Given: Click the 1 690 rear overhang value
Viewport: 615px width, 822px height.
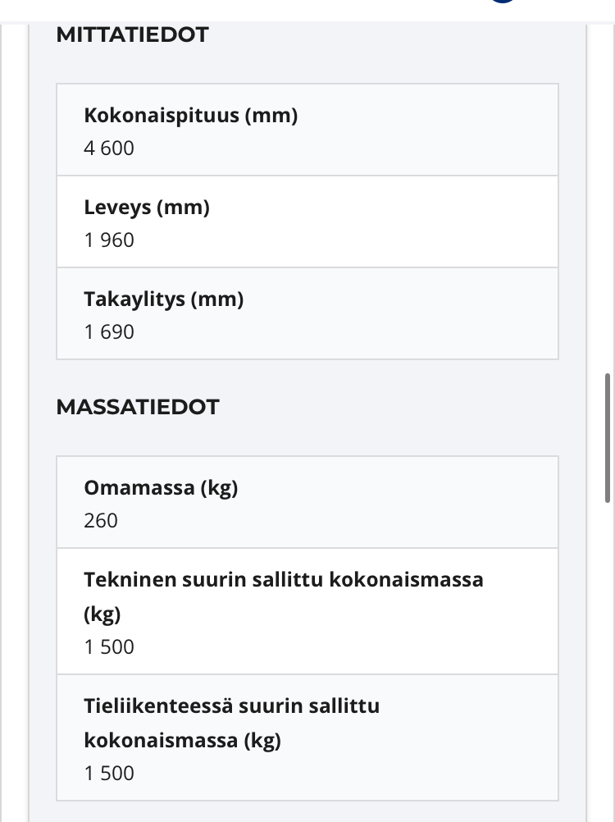Looking at the screenshot, I should [x=108, y=332].
